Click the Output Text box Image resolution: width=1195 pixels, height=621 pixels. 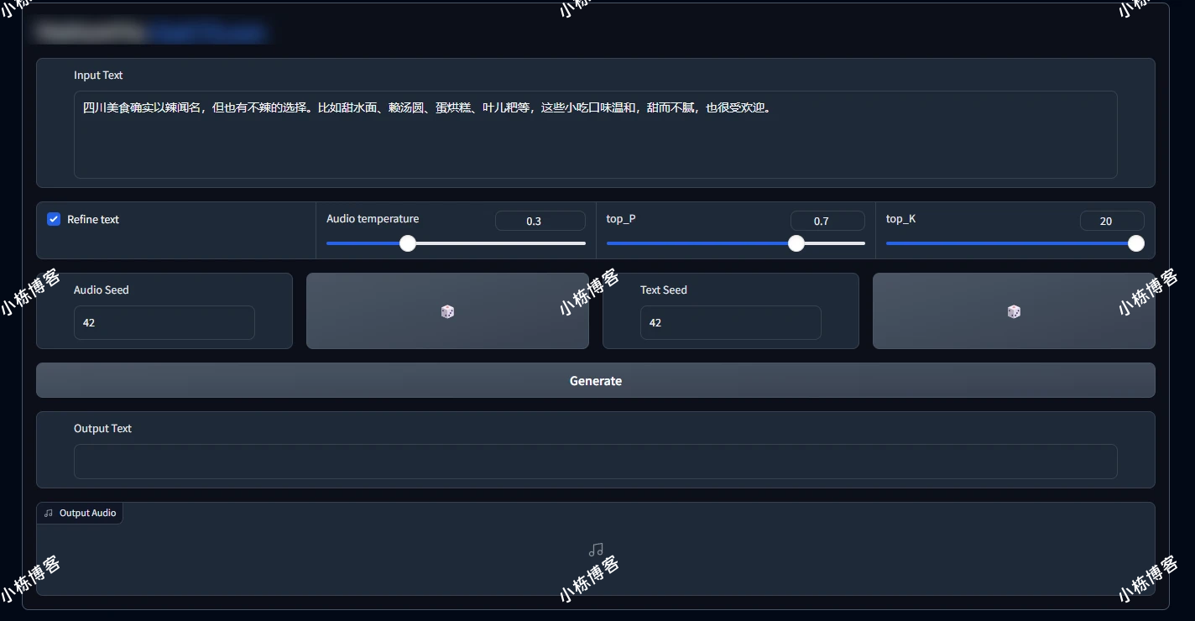595,462
